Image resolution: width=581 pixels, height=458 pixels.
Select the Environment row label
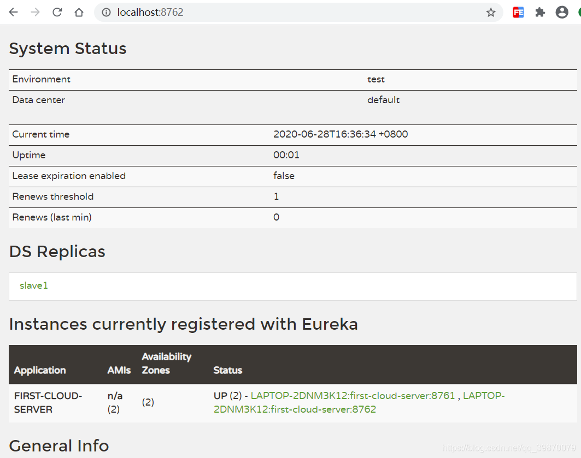[41, 79]
